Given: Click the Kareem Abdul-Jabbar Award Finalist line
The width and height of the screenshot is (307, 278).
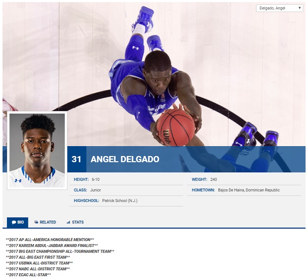Looking at the screenshot, I should click(x=52, y=245).
